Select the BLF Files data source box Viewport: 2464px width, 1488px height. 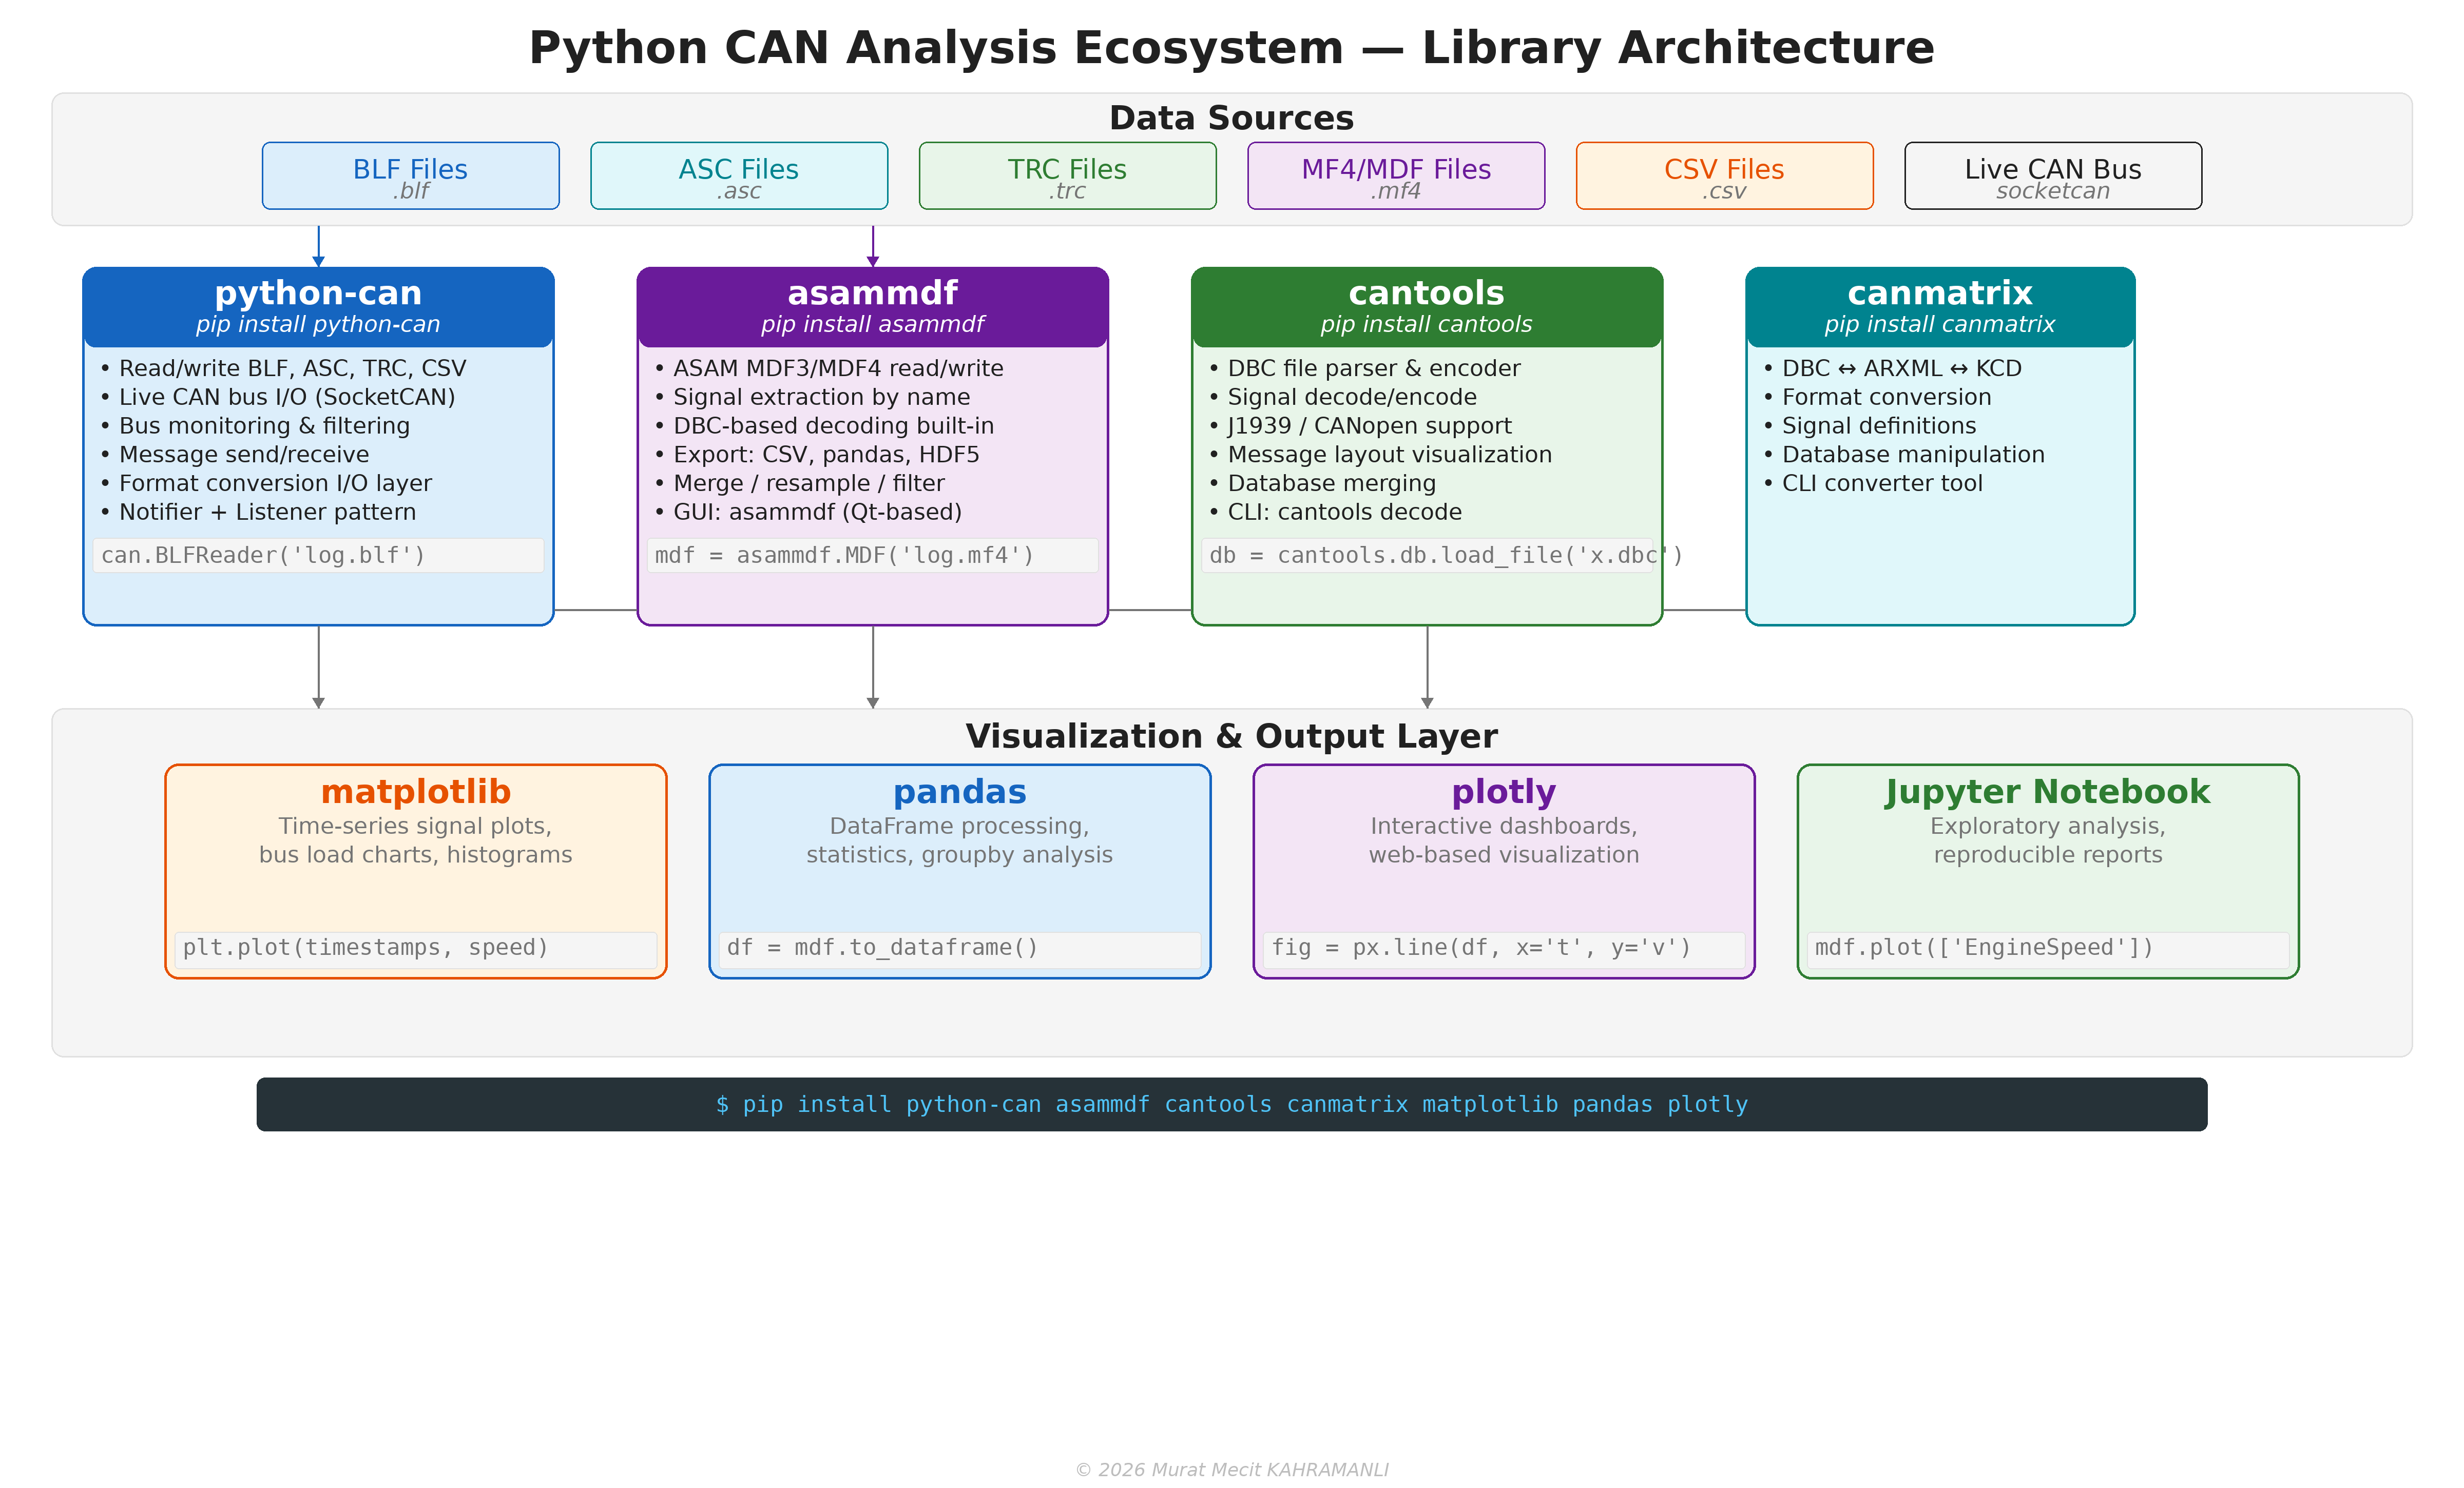pos(410,175)
